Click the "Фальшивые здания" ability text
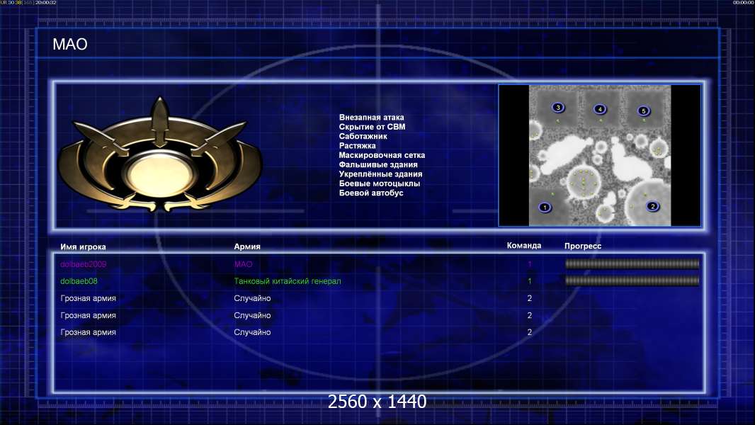 (x=378, y=164)
